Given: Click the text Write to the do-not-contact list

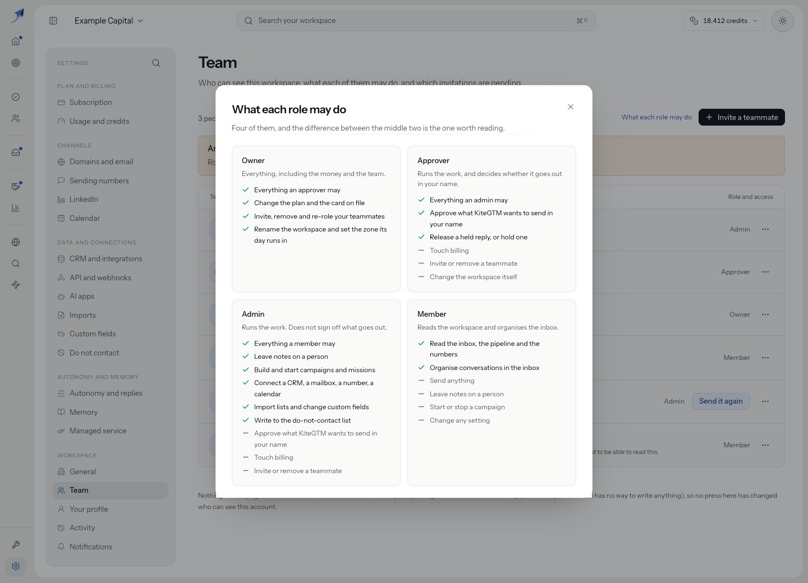Looking at the screenshot, I should 302,420.
